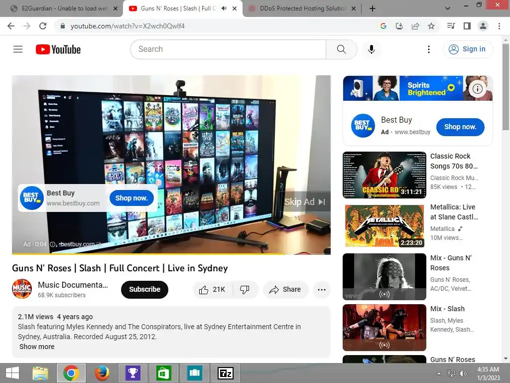Like the video with thumbs up
This screenshot has width=510, height=383.
[212, 290]
